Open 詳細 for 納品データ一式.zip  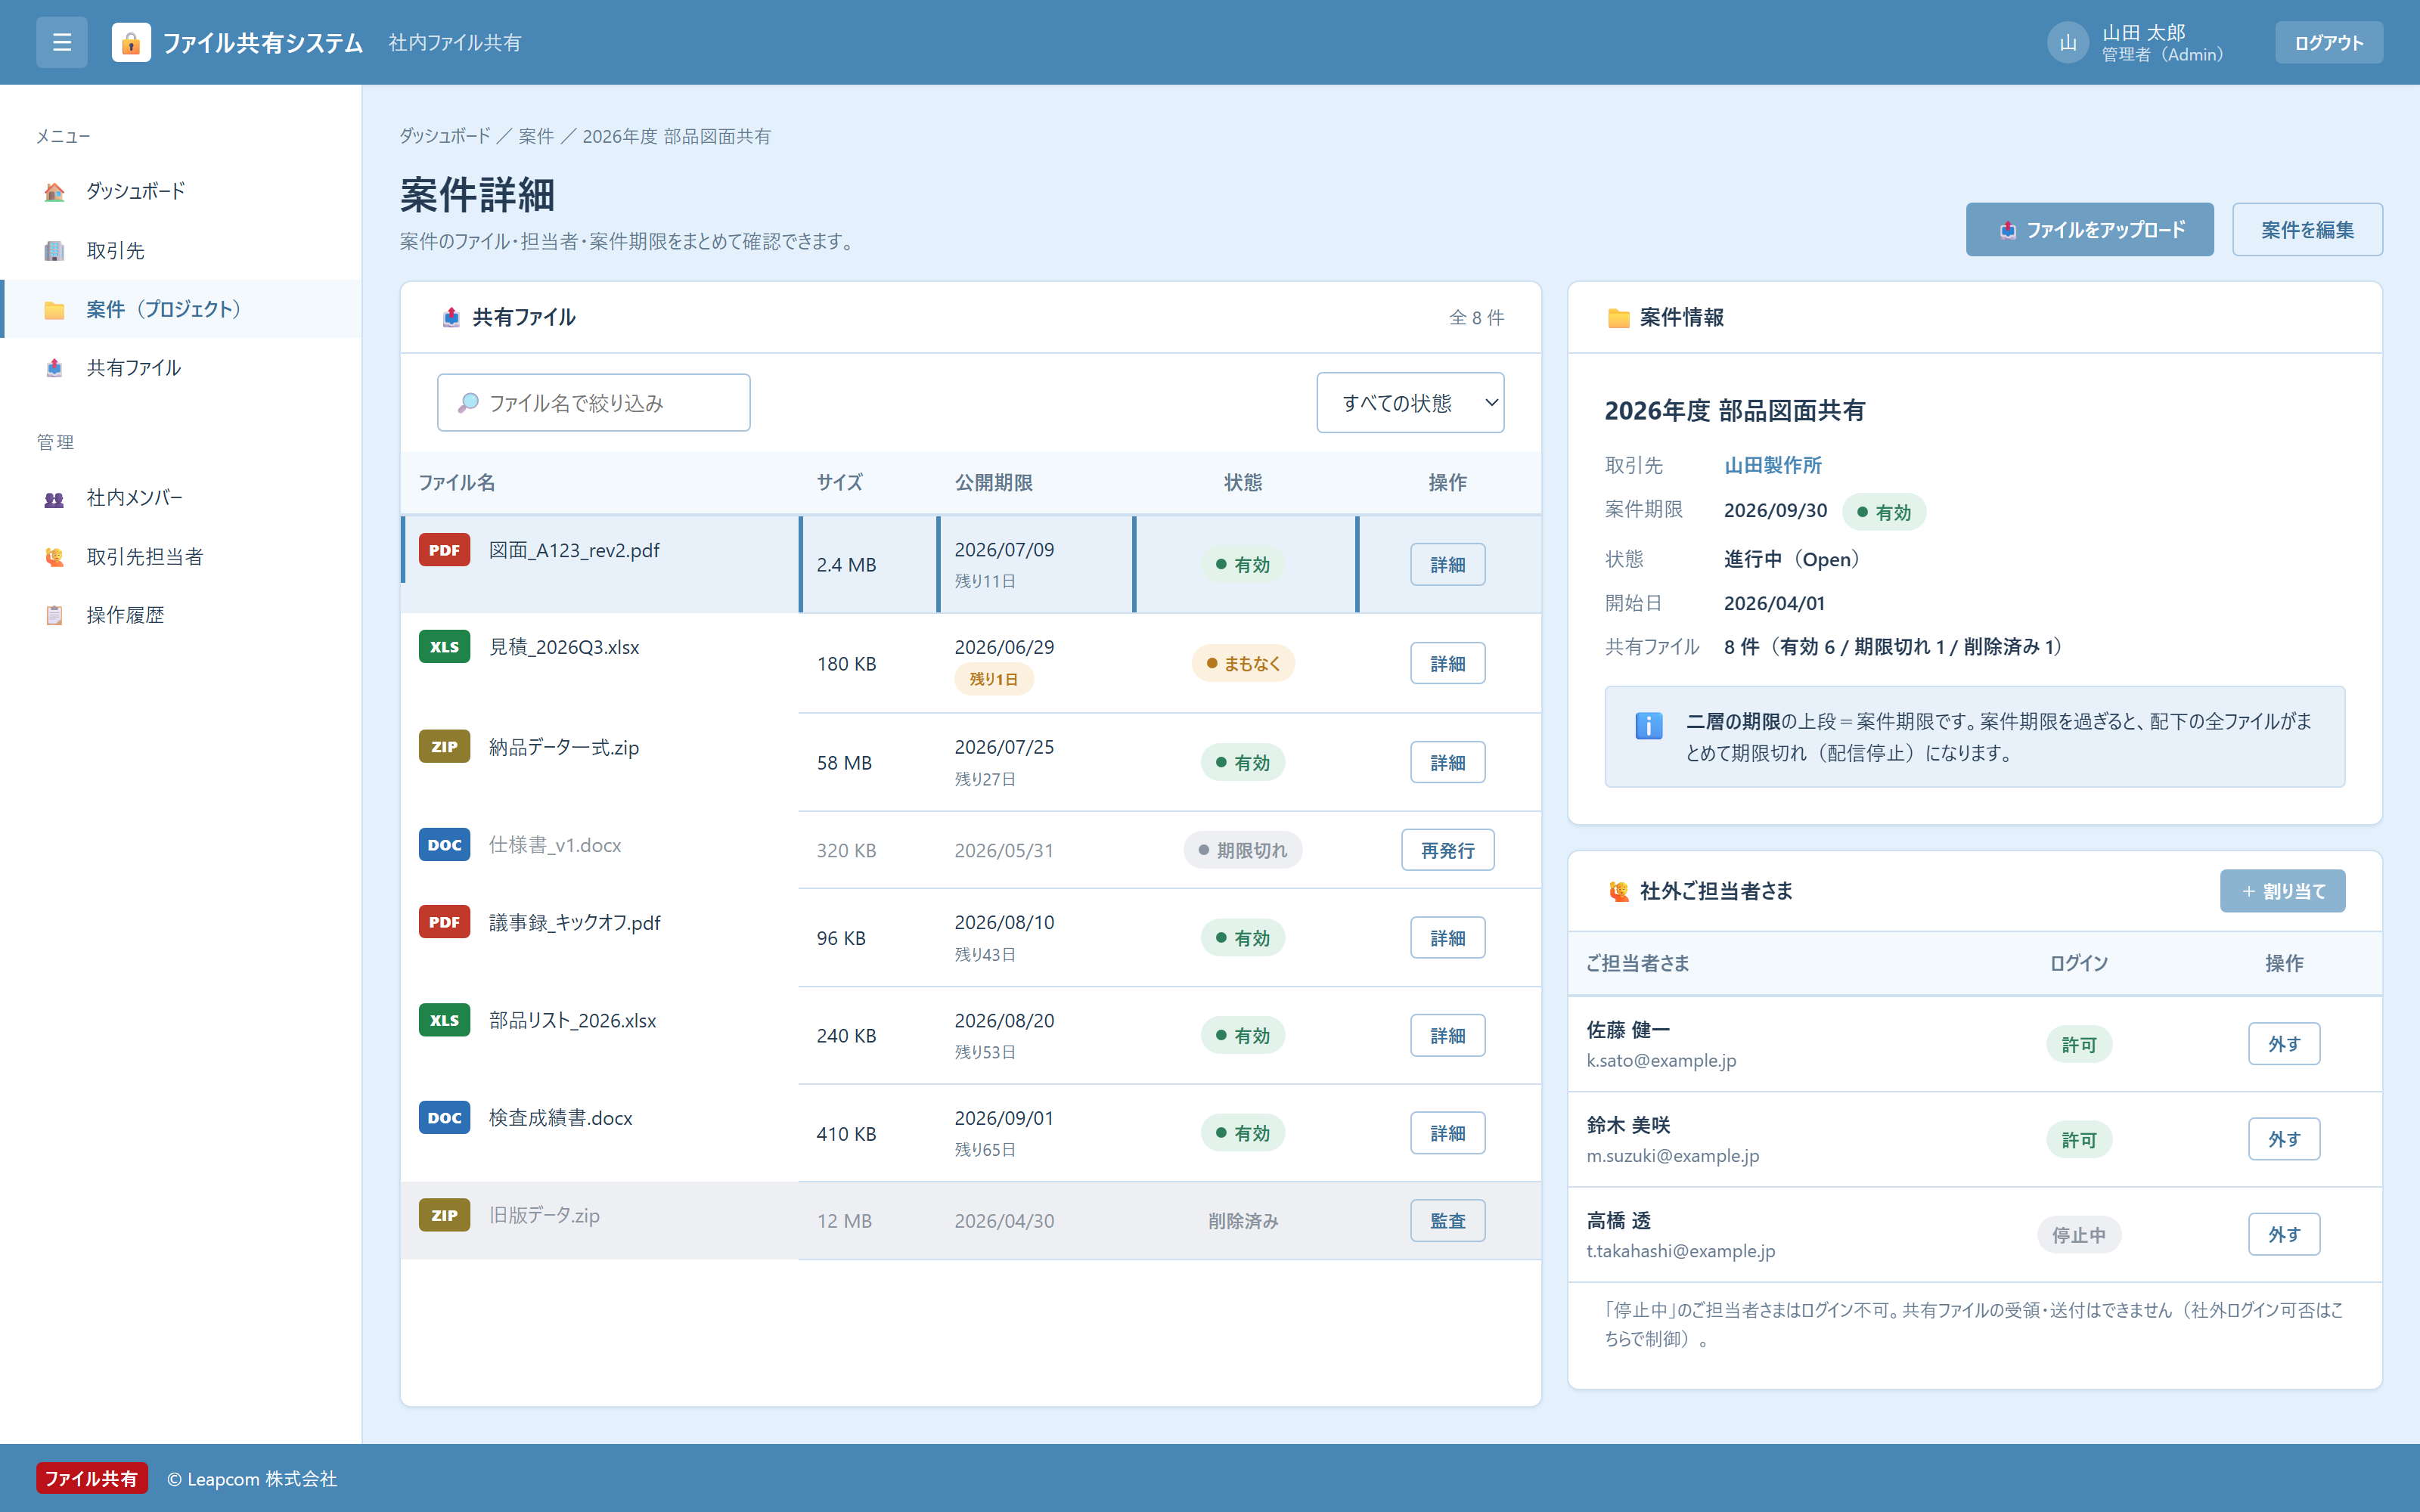coord(1447,763)
